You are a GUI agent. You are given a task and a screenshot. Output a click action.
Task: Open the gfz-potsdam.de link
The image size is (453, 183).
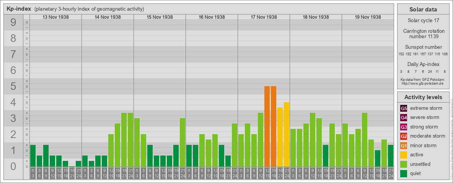pyautogui.click(x=422, y=83)
